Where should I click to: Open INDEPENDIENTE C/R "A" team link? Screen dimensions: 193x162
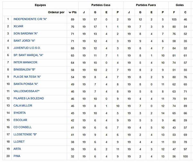30,19
